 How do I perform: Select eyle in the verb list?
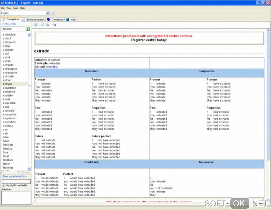point(5,133)
